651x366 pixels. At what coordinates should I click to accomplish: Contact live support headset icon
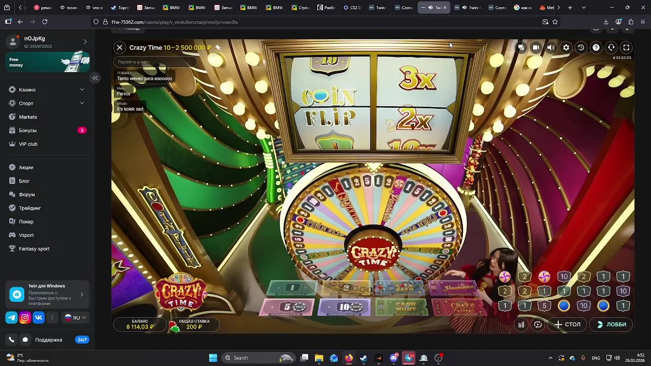(x=611, y=47)
